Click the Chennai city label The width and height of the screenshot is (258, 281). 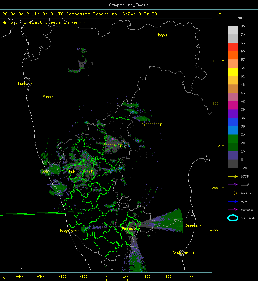192,226
